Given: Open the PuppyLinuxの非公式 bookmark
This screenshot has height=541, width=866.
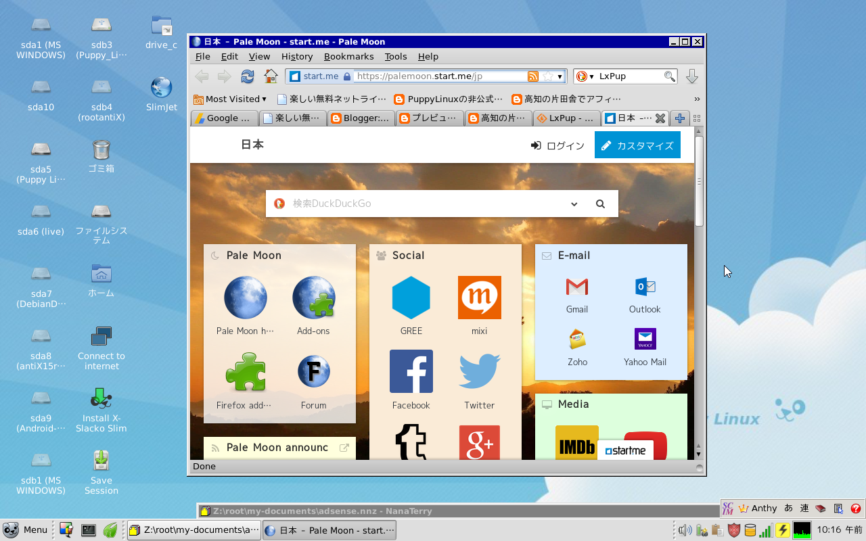Looking at the screenshot, I should click(449, 99).
